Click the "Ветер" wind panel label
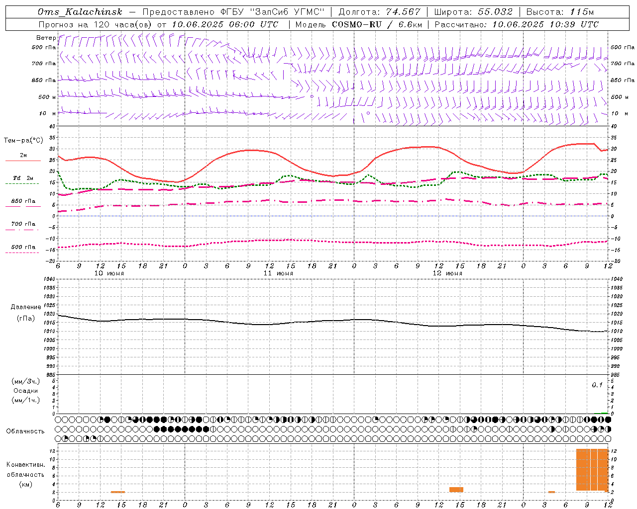Viewport: 637px width, 509px height. click(x=46, y=38)
